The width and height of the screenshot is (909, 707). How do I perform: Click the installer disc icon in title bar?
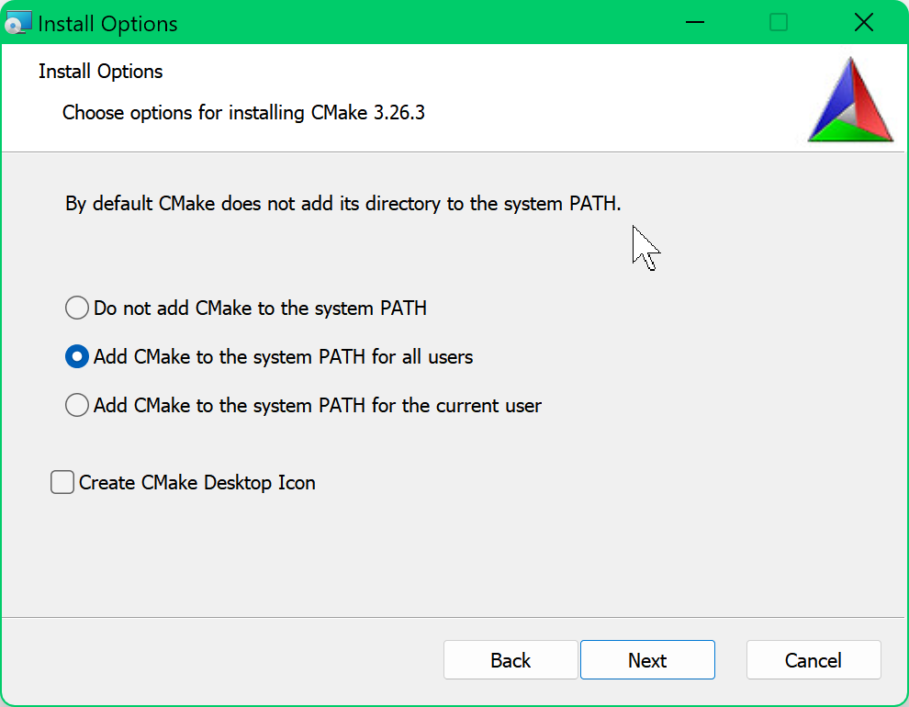[18, 23]
